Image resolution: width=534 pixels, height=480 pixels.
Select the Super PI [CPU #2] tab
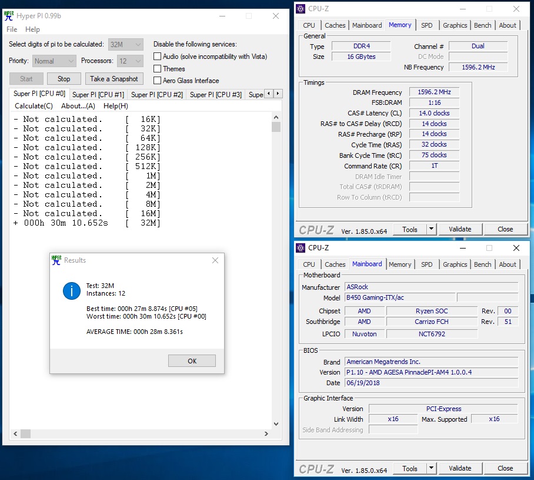(x=156, y=94)
